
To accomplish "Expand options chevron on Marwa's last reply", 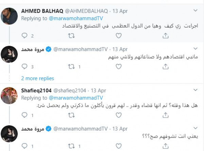I will [195, 129].
